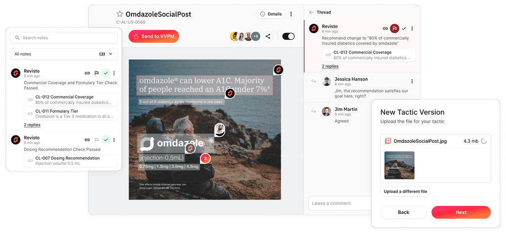Open more options on Revisto thread comment
This screenshot has height=235, width=506.
pos(412,29)
